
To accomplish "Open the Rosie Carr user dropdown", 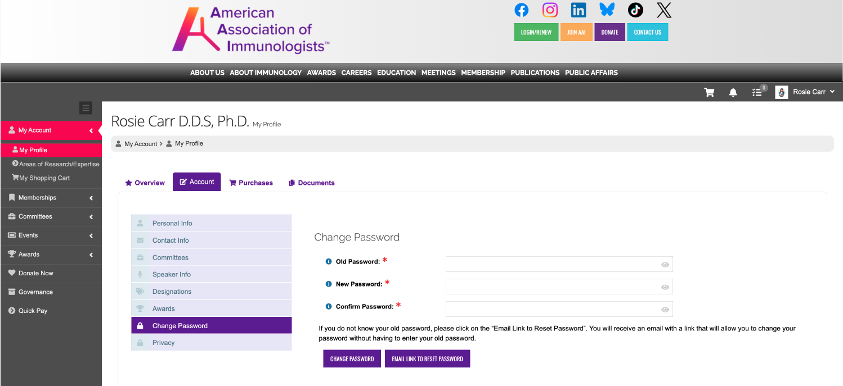I will 805,92.
